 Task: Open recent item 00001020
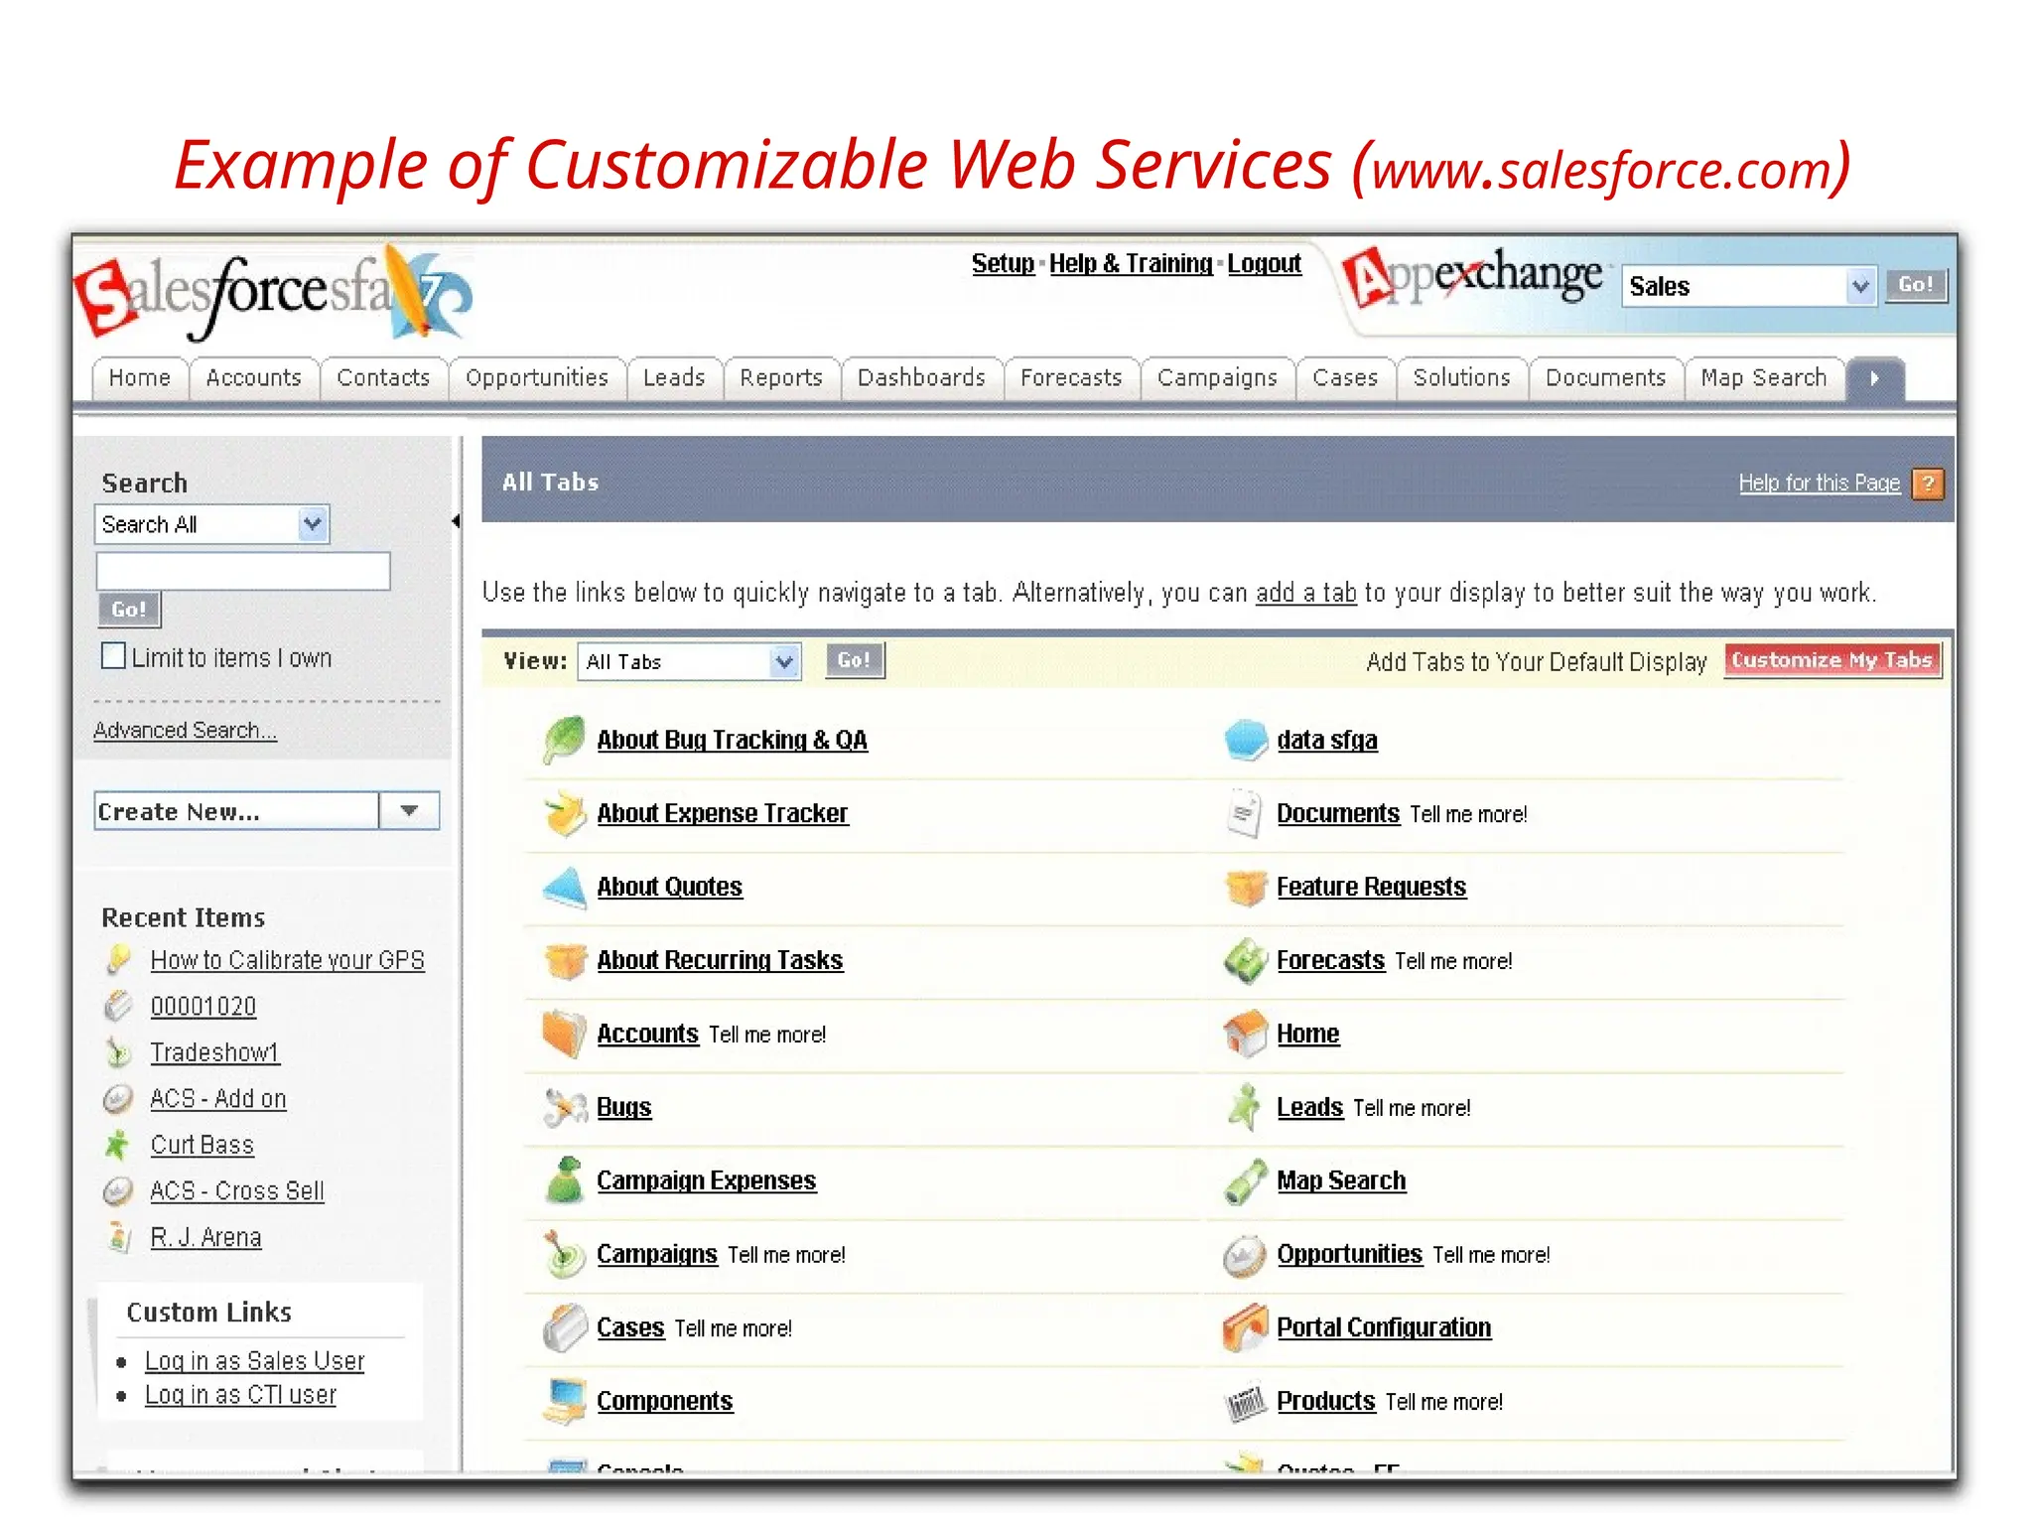[203, 1007]
